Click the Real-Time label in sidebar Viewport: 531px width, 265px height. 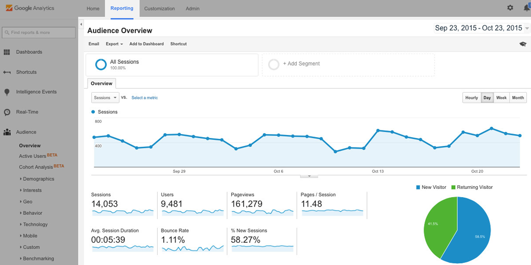27,112
